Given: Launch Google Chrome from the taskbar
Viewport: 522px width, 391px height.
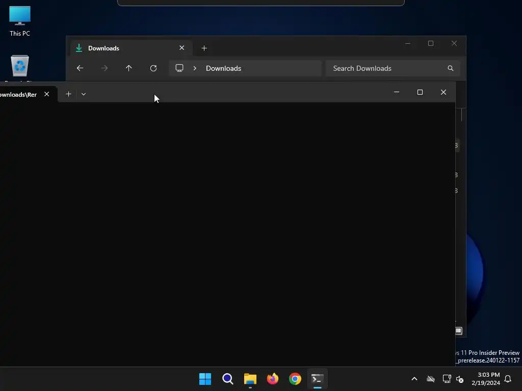Looking at the screenshot, I should [295, 379].
